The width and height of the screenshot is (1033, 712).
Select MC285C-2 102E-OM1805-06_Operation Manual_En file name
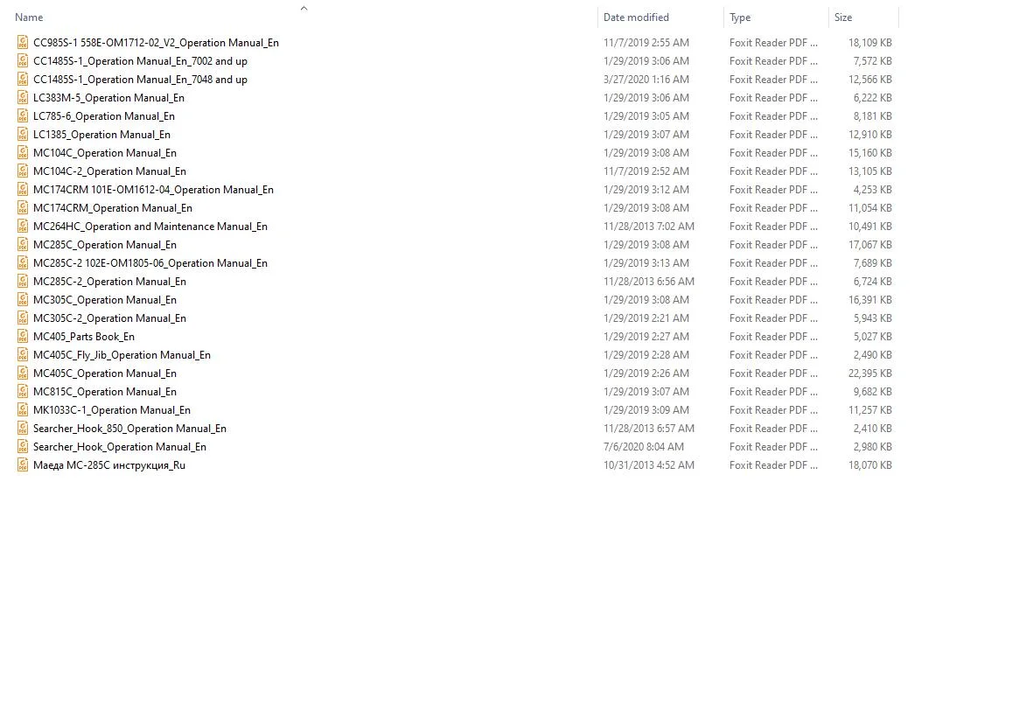point(150,262)
